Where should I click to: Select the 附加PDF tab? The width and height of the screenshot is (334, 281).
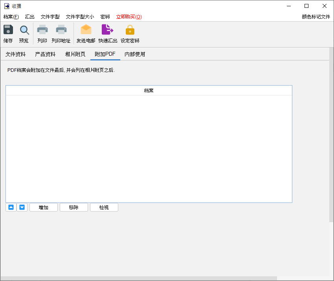click(105, 54)
